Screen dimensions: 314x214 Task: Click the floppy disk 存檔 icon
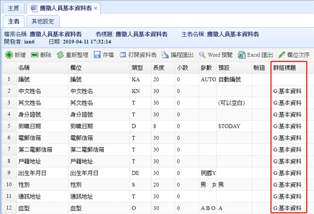(x=97, y=54)
